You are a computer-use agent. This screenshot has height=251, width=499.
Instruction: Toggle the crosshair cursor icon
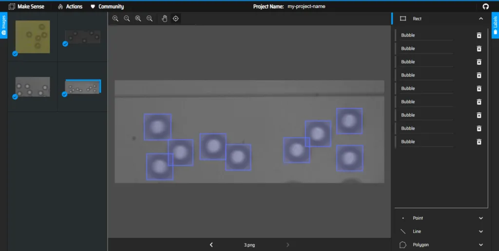pos(175,18)
